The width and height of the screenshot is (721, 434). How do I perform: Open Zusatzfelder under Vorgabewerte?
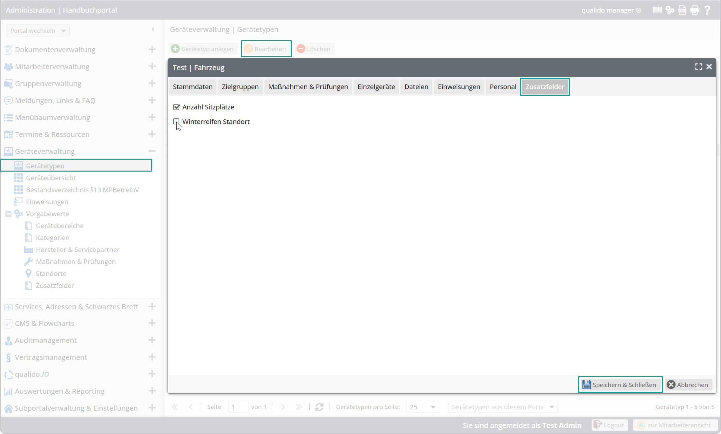point(55,286)
